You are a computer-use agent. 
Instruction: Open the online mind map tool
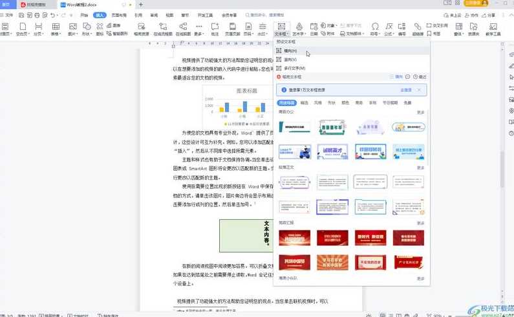click(183, 29)
